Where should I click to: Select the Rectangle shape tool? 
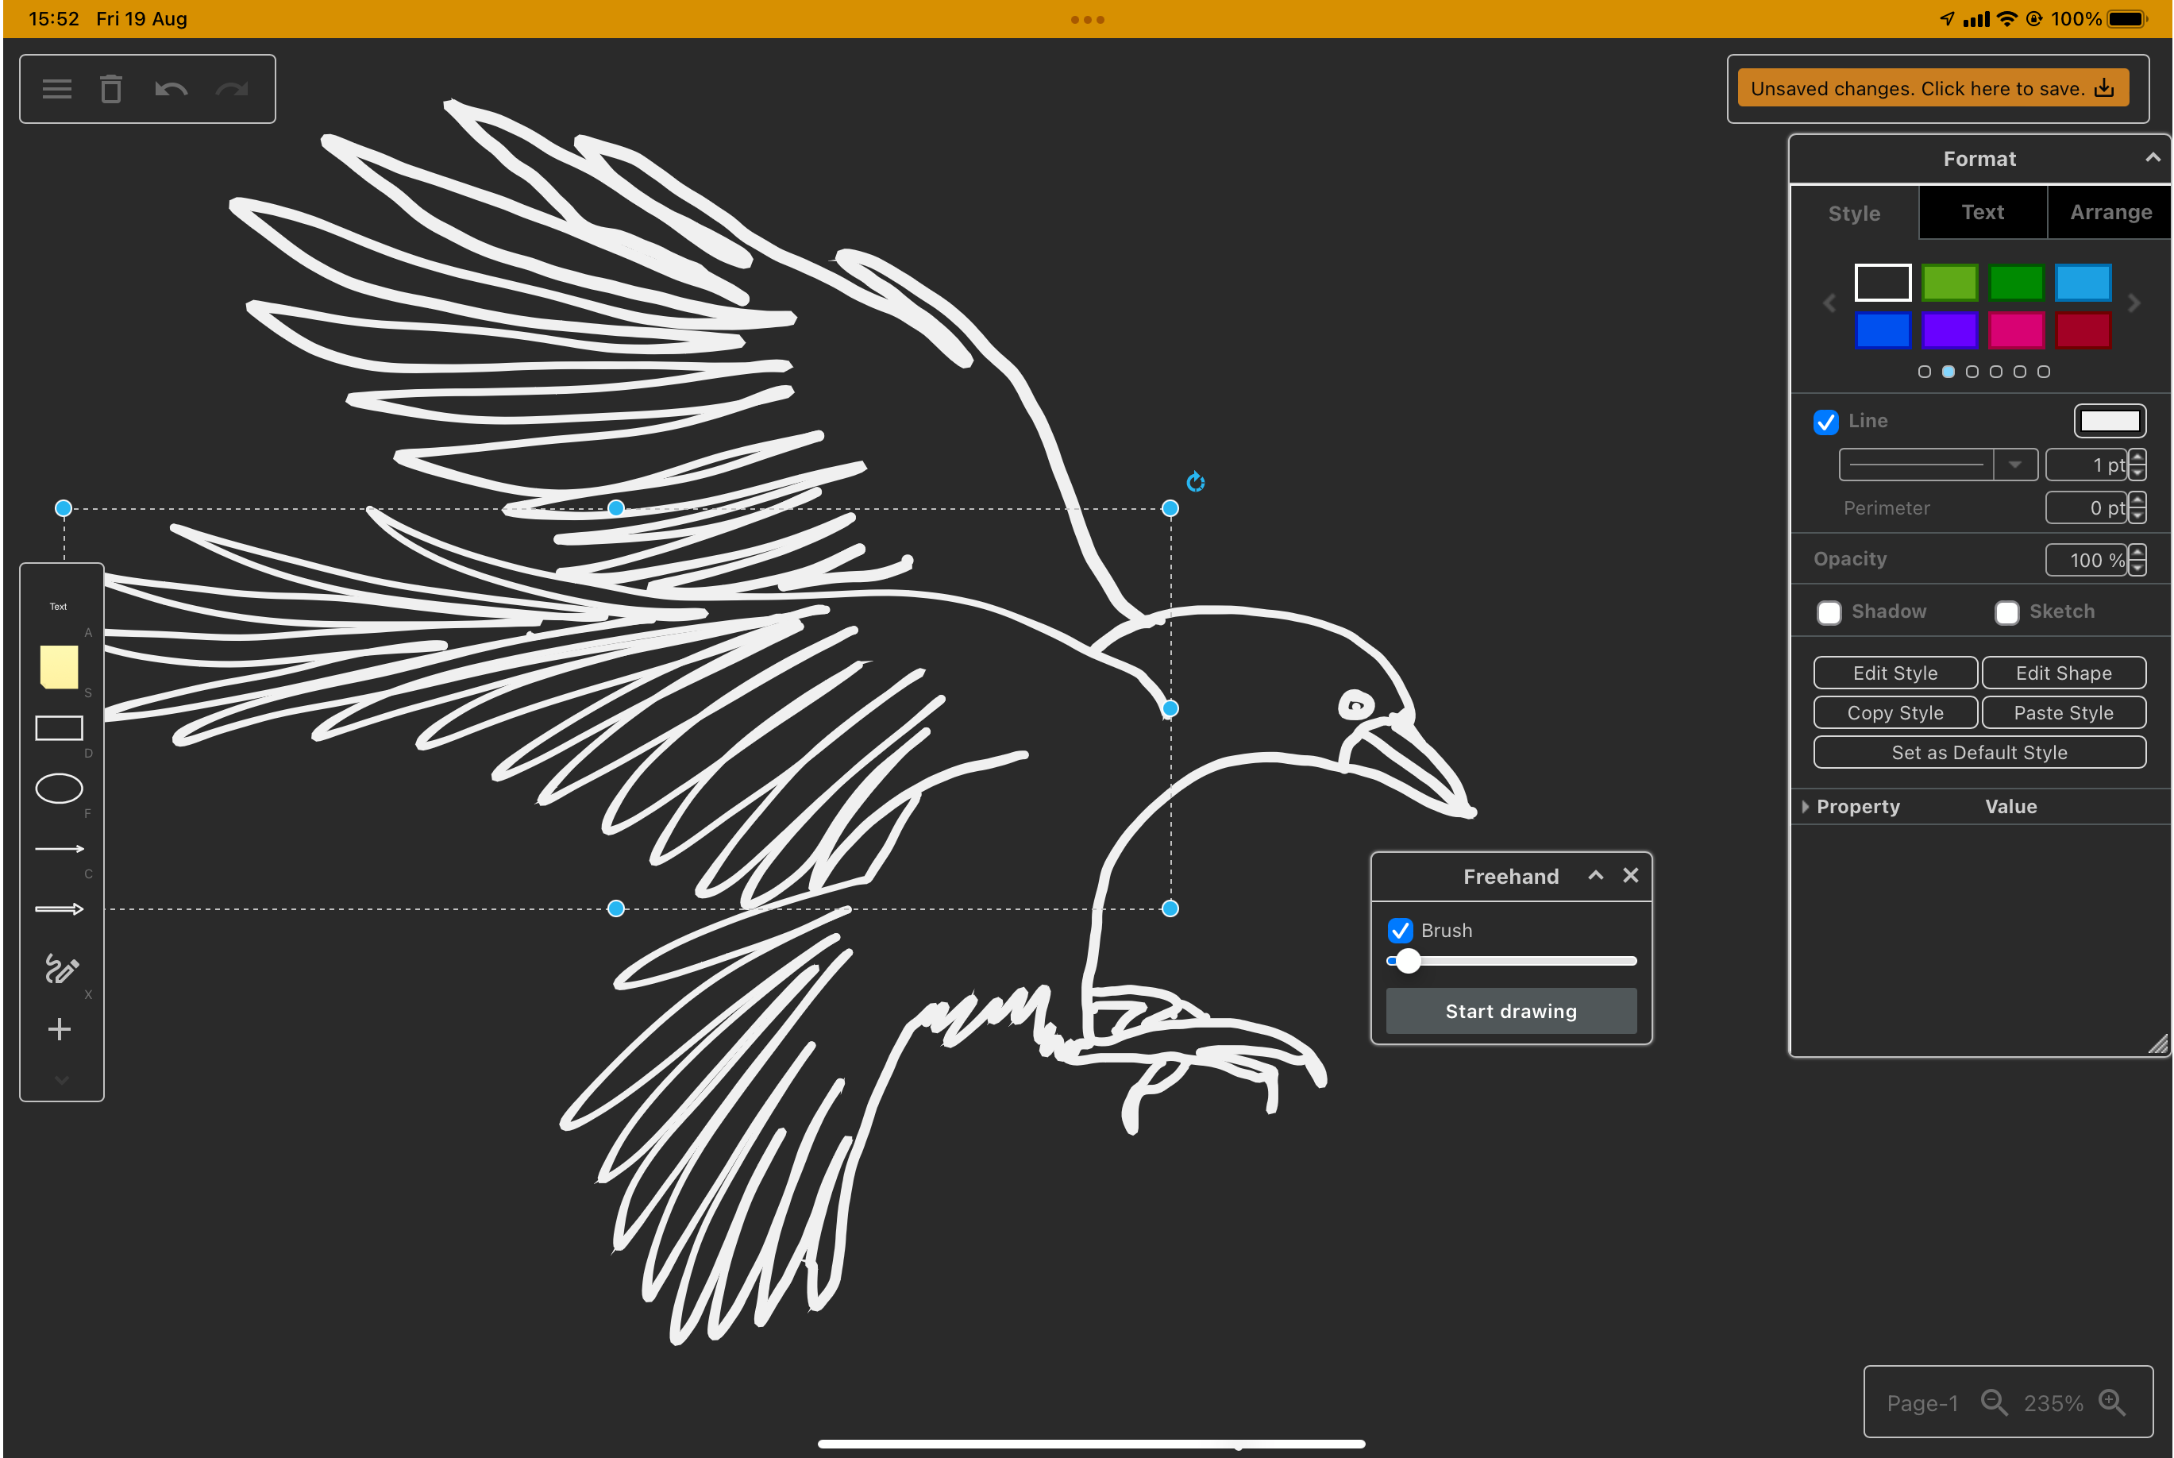(x=60, y=727)
